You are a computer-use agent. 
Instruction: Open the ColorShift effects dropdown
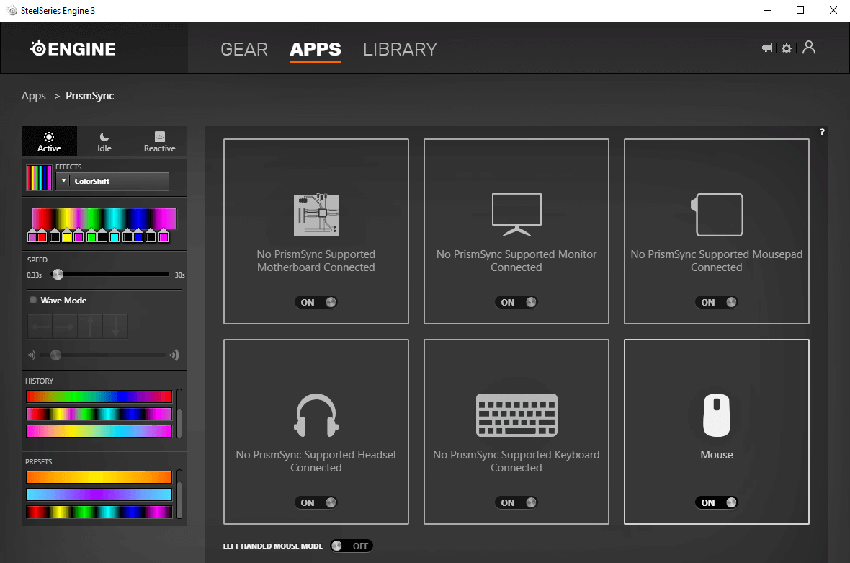113,181
